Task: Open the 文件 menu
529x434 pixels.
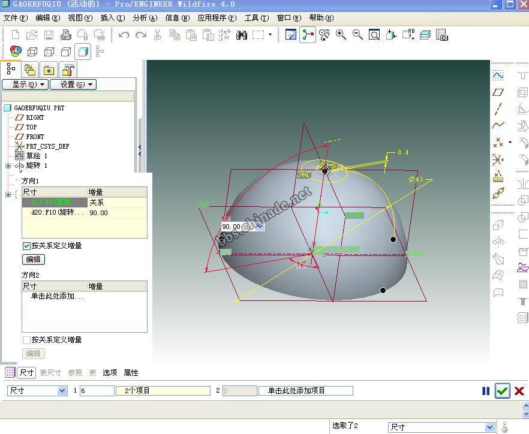Action: click(x=16, y=18)
